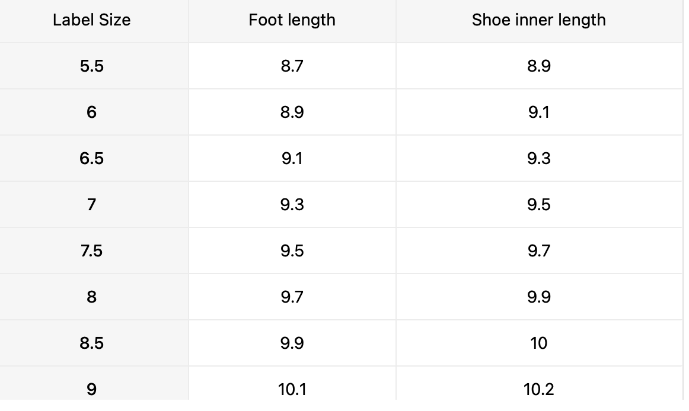689x411 pixels.
Task: Click shoe inner length 9.9 for size 8
Action: click(x=538, y=297)
